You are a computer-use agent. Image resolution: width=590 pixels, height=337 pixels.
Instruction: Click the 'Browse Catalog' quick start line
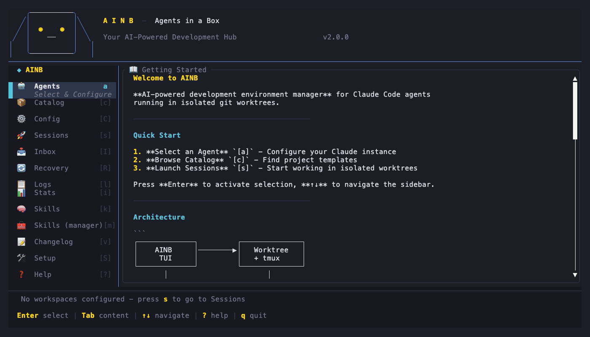pyautogui.click(x=245, y=160)
